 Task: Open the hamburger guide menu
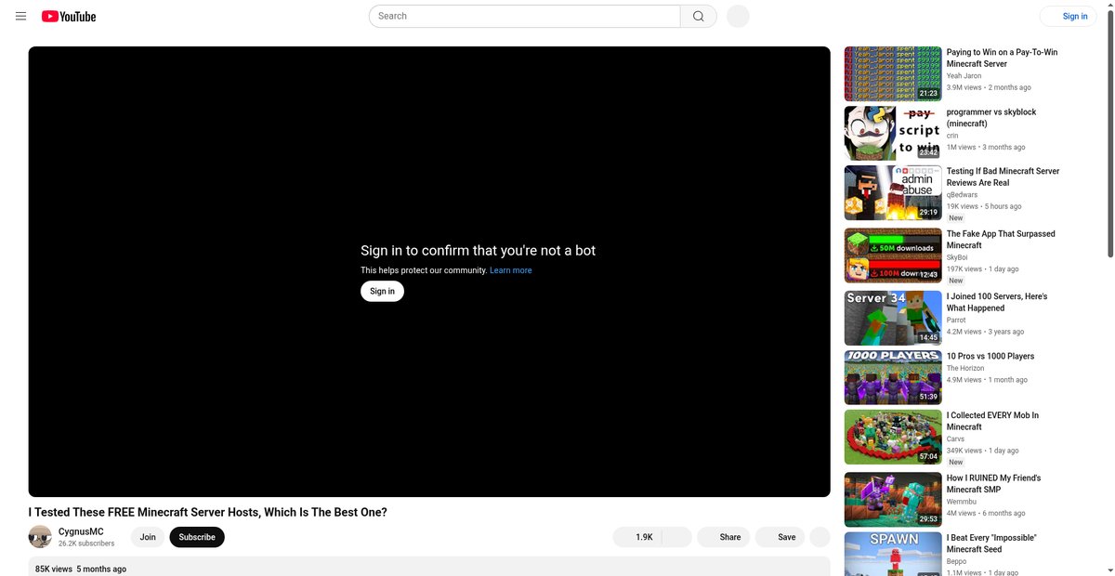[x=20, y=16]
